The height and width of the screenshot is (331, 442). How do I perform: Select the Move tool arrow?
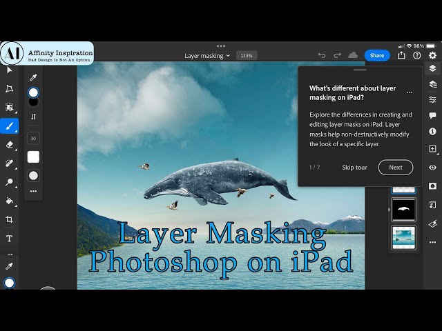(9, 70)
